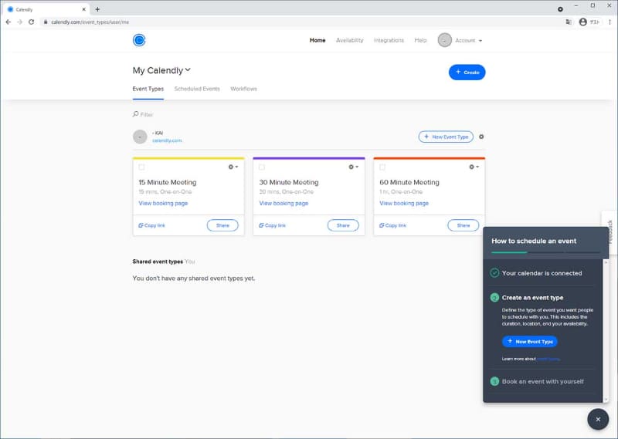This screenshot has width=618, height=439.
Task: Go forward in the browser
Action: (20, 22)
